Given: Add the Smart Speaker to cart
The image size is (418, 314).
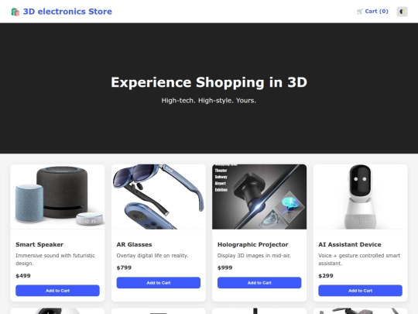Looking at the screenshot, I should tap(57, 291).
